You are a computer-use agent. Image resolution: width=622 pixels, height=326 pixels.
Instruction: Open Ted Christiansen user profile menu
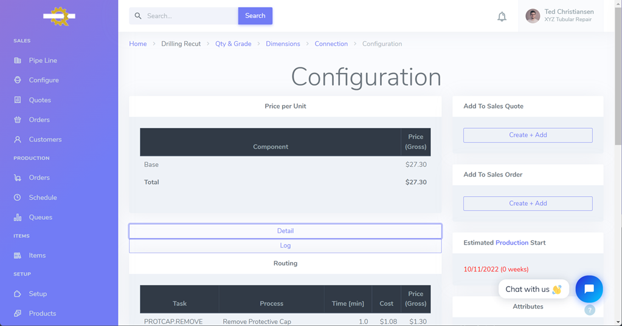559,16
